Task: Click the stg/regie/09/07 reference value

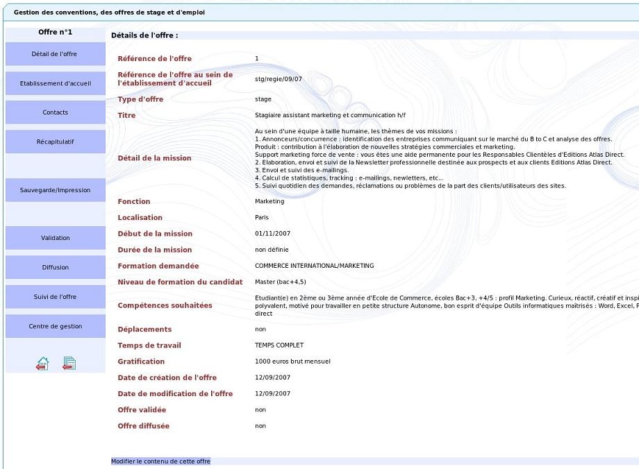Action: pyautogui.click(x=279, y=79)
